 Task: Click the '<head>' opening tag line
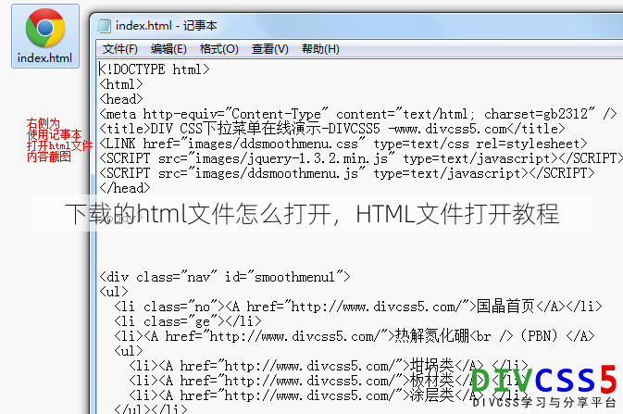tap(121, 99)
